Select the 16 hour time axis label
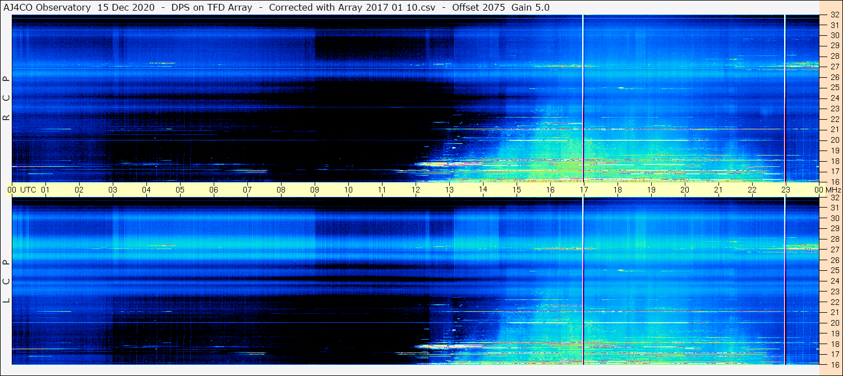 [550, 190]
